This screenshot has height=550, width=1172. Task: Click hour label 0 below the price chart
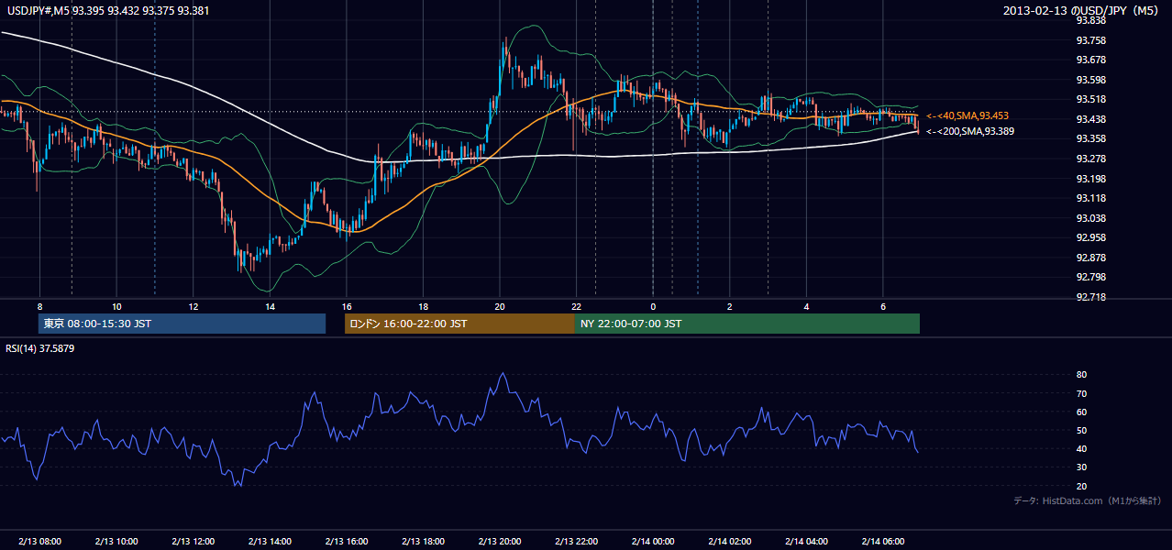tap(653, 306)
